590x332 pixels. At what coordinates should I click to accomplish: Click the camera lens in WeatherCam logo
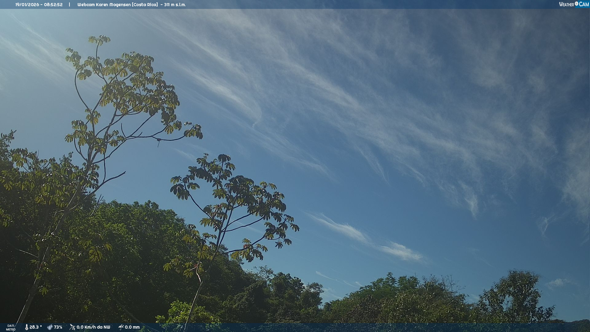pos(576,4)
